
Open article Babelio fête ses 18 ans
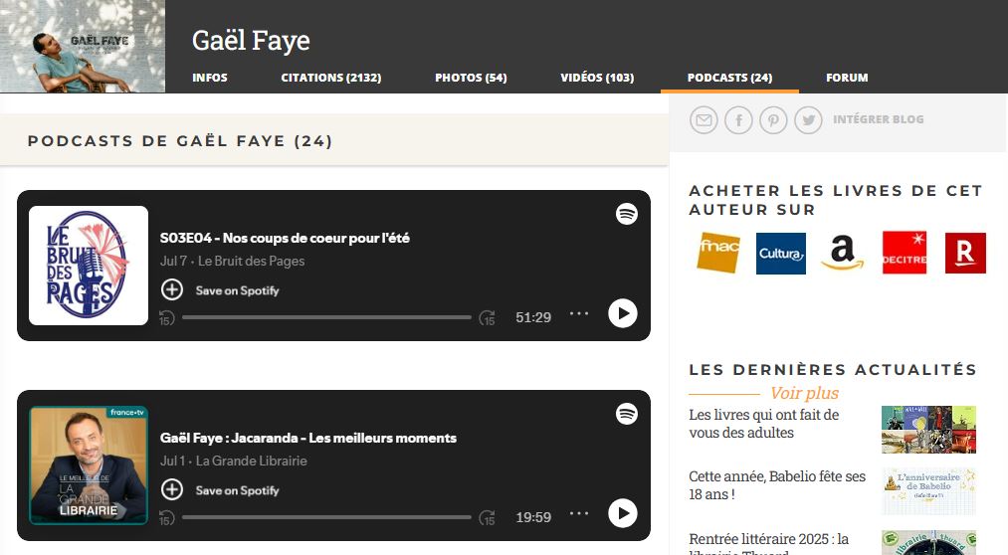pyautogui.click(x=777, y=485)
